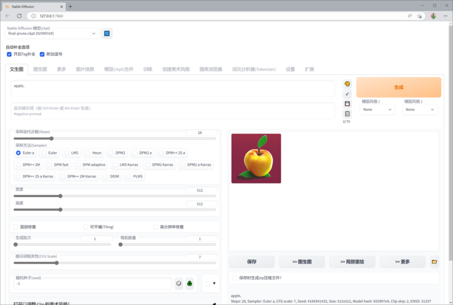
Task: Open the 扩展 tab
Action: (309, 69)
